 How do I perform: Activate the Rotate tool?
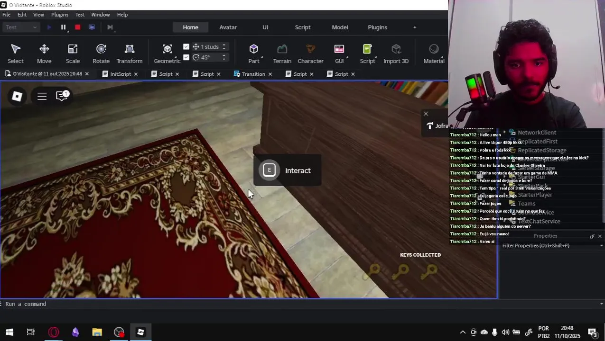[x=101, y=54]
